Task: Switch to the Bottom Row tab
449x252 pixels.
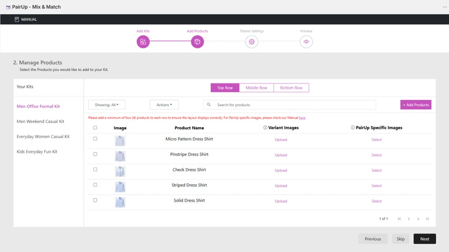Action: 291,88
